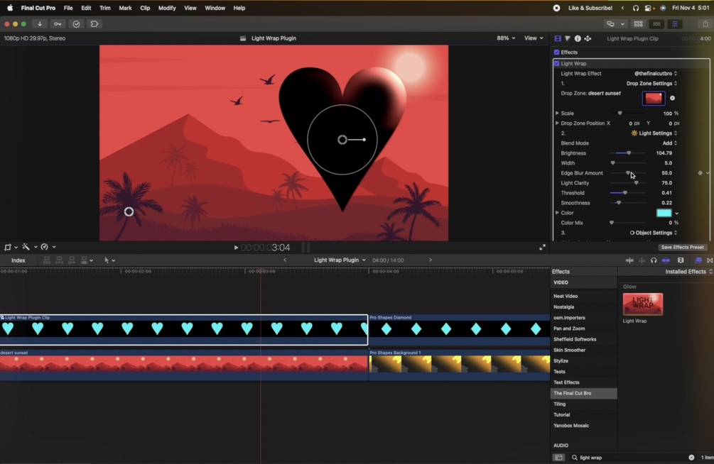The width and height of the screenshot is (714, 464).
Task: Click the viewer play button
Action: click(236, 248)
